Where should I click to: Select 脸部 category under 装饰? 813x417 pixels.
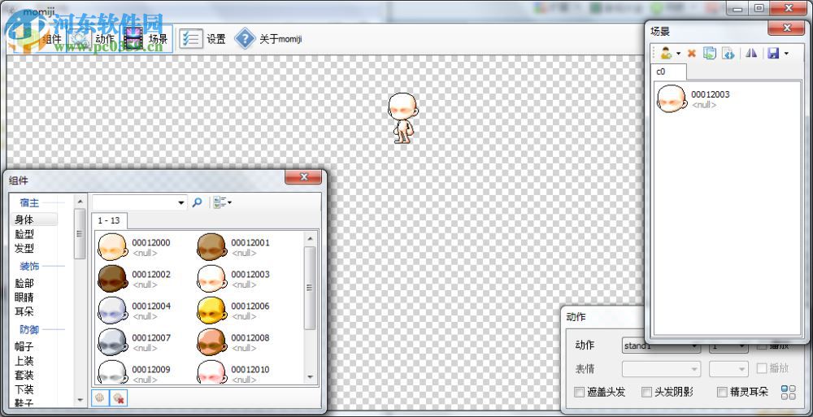pos(24,283)
